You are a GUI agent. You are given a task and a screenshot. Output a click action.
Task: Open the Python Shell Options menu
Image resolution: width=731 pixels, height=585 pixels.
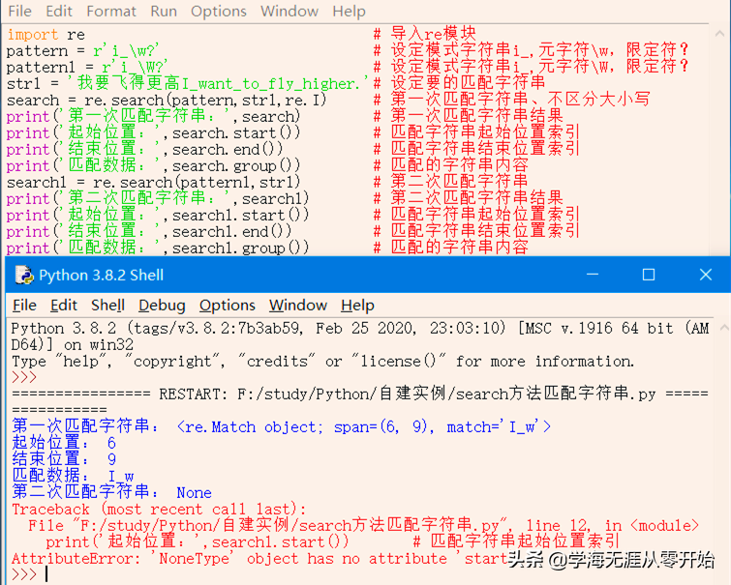point(227,306)
